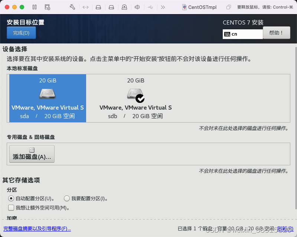
Task: Pause the virtual machine with the pause icon
Action: pos(35,7)
